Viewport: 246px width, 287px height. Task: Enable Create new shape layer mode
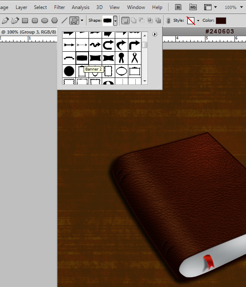[125, 20]
